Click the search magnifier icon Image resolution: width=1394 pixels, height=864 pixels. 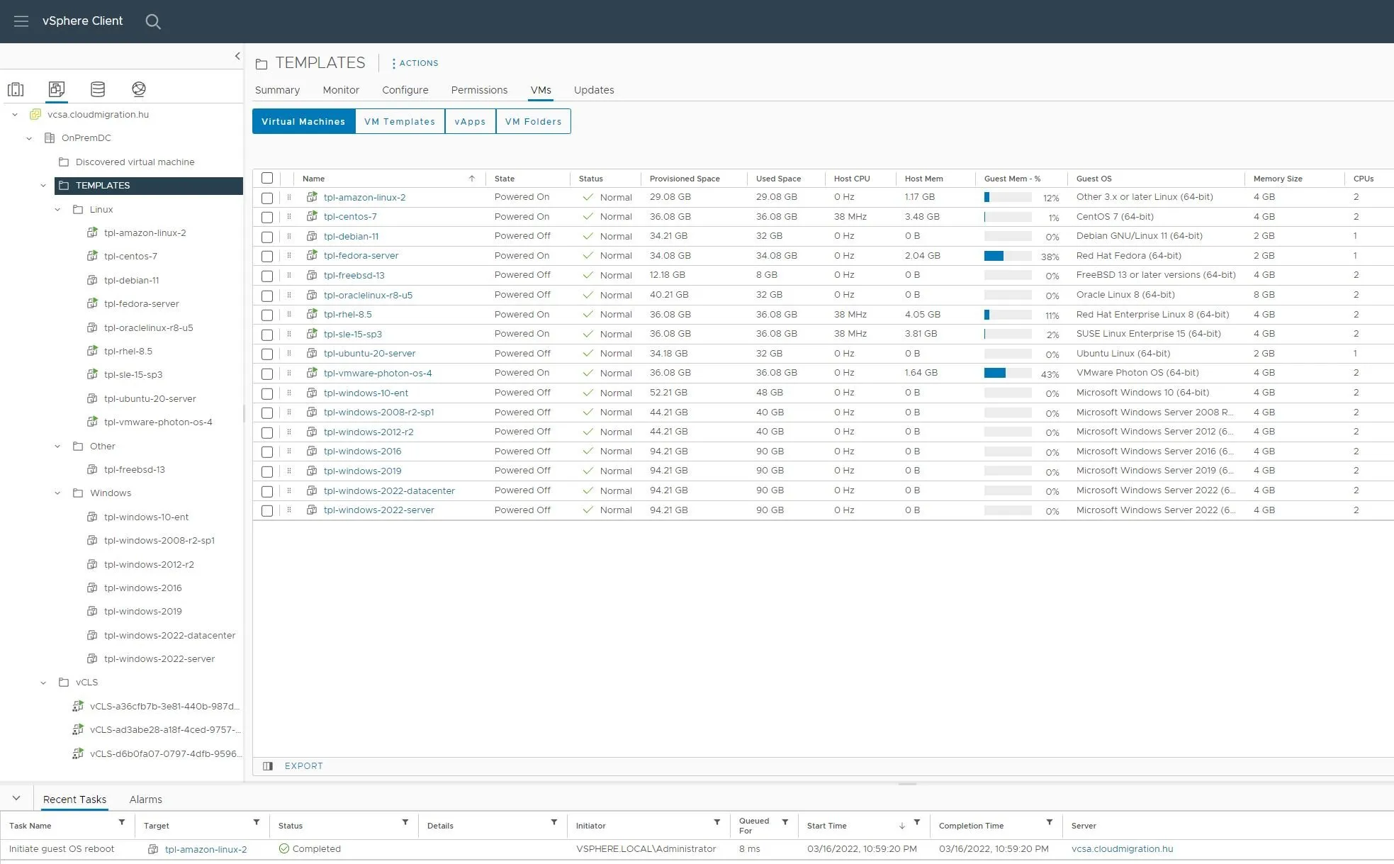[153, 21]
